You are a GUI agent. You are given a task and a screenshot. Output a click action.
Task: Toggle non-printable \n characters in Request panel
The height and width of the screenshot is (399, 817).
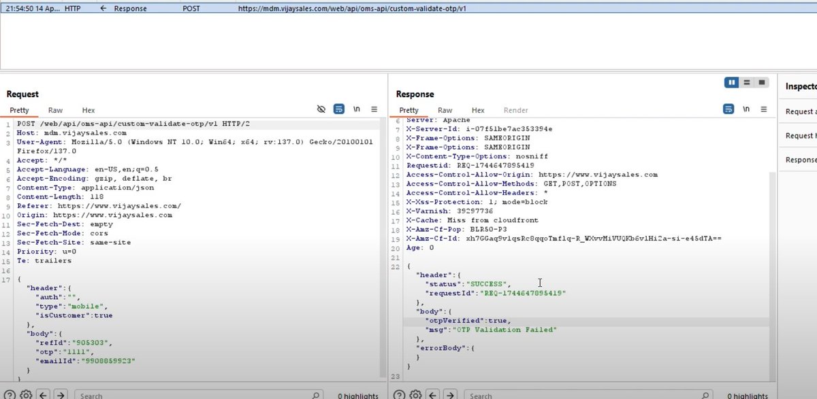click(x=357, y=109)
